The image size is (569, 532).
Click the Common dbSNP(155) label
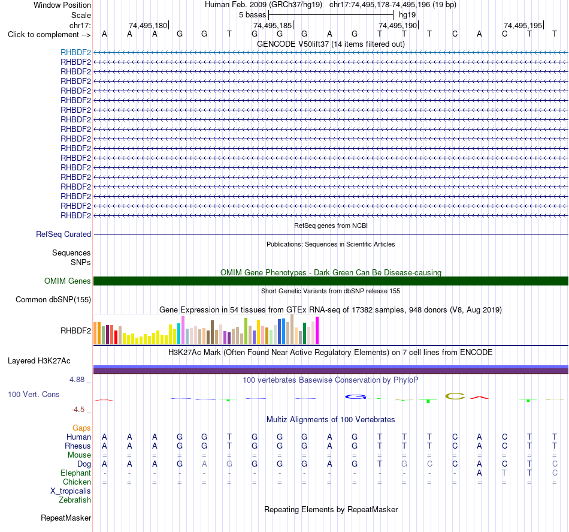click(53, 299)
